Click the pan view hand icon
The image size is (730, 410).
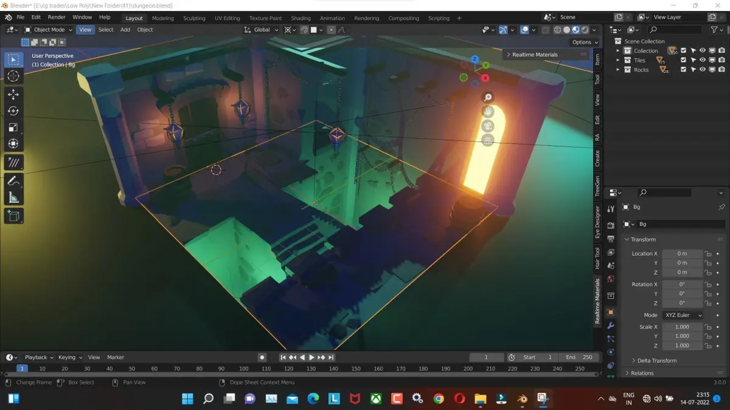coord(487,112)
